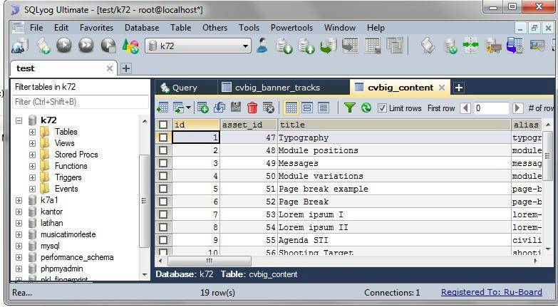Expand the mysql database node
This screenshot has width=558, height=307.
(19, 246)
